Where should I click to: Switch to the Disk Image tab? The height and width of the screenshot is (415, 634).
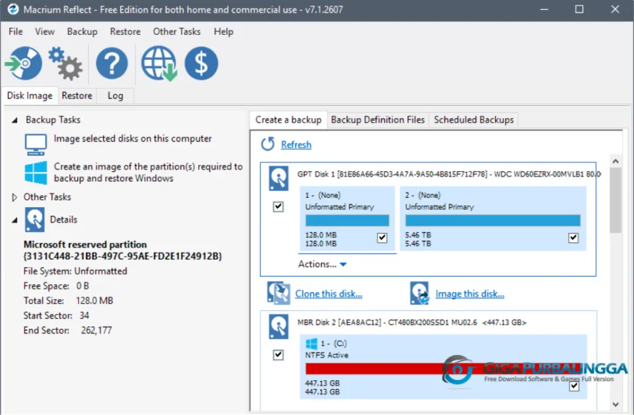30,96
